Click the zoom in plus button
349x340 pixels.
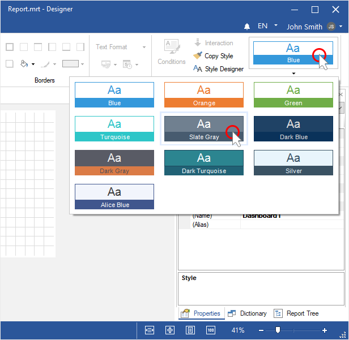tap(325, 330)
